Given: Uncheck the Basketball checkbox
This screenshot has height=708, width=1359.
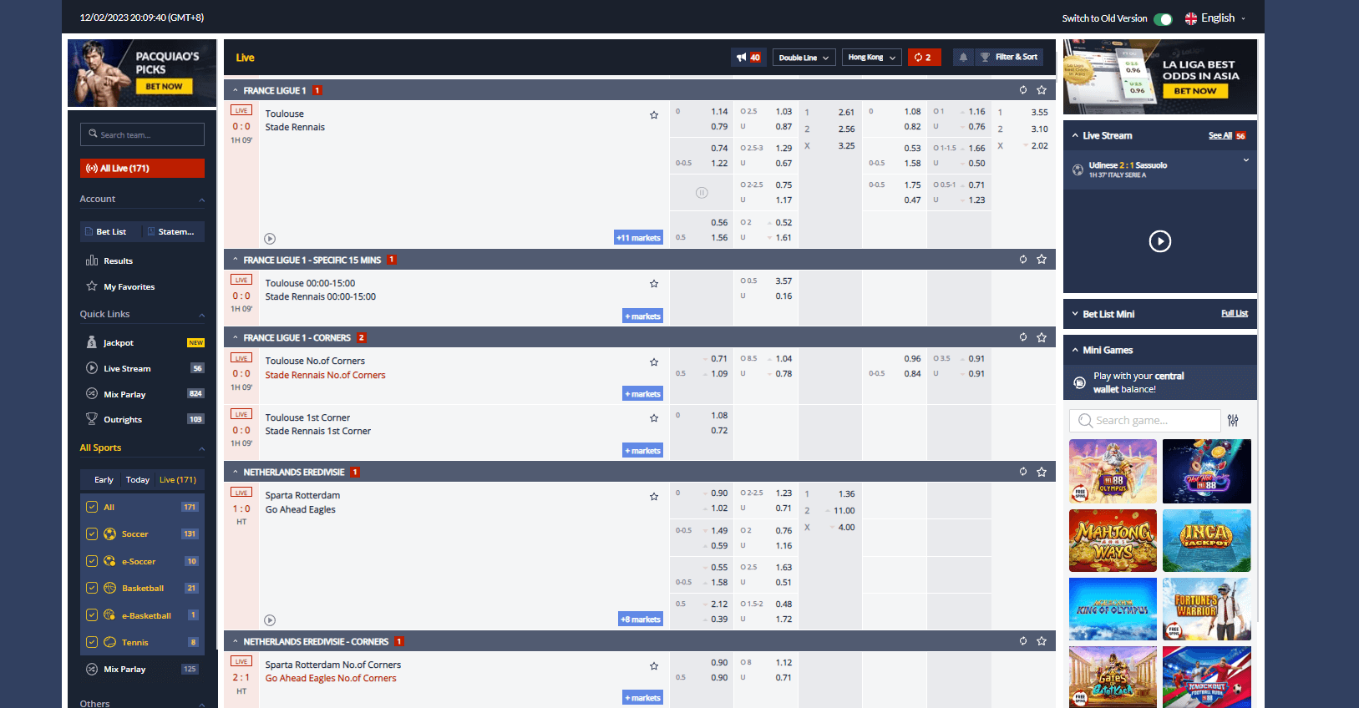Looking at the screenshot, I should pos(92,588).
